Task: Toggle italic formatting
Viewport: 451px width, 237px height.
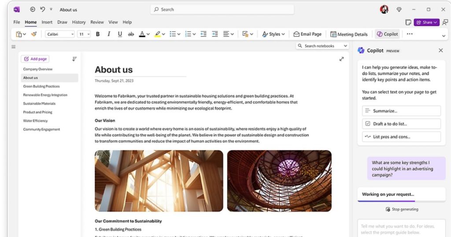Action: tap(109, 34)
